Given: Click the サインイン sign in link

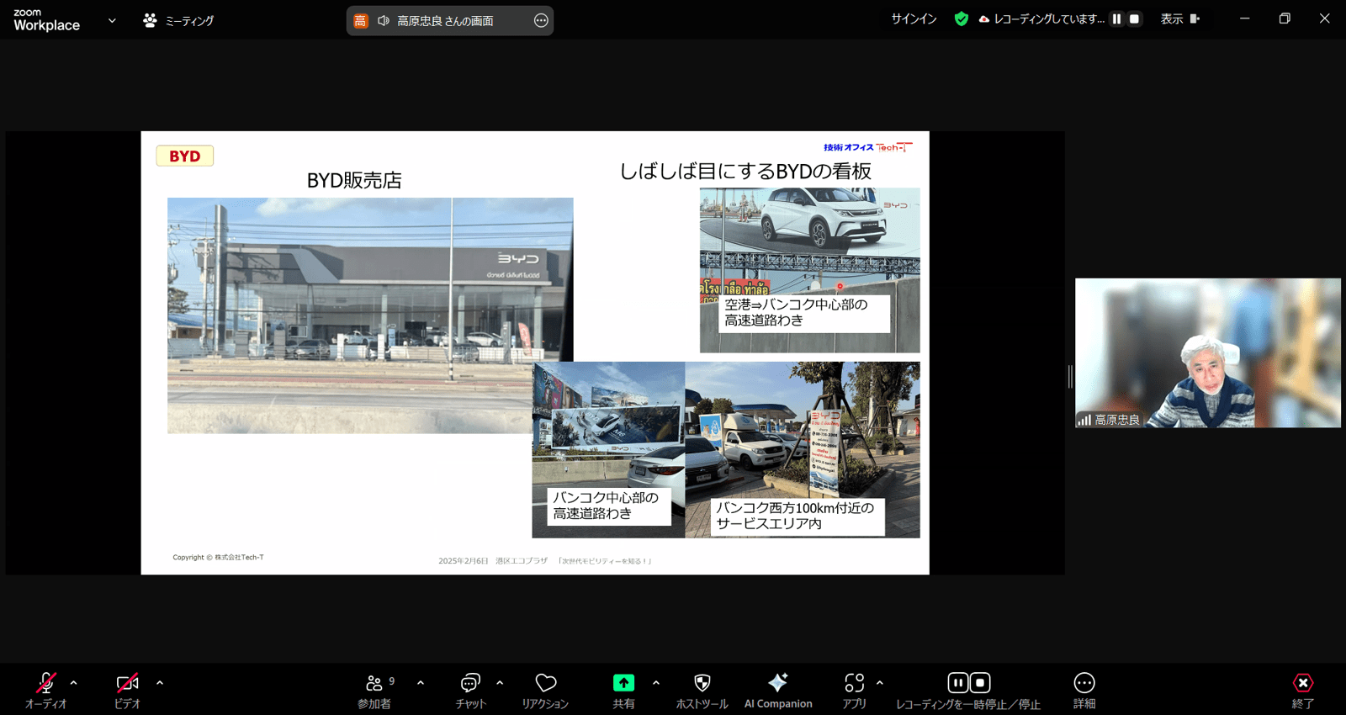Looking at the screenshot, I should click(914, 19).
